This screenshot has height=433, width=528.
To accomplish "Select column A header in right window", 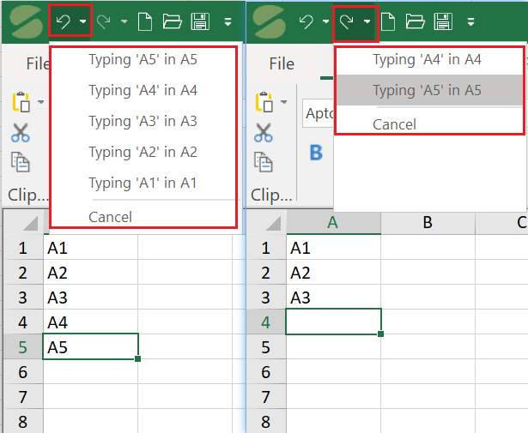I will tap(334, 222).
